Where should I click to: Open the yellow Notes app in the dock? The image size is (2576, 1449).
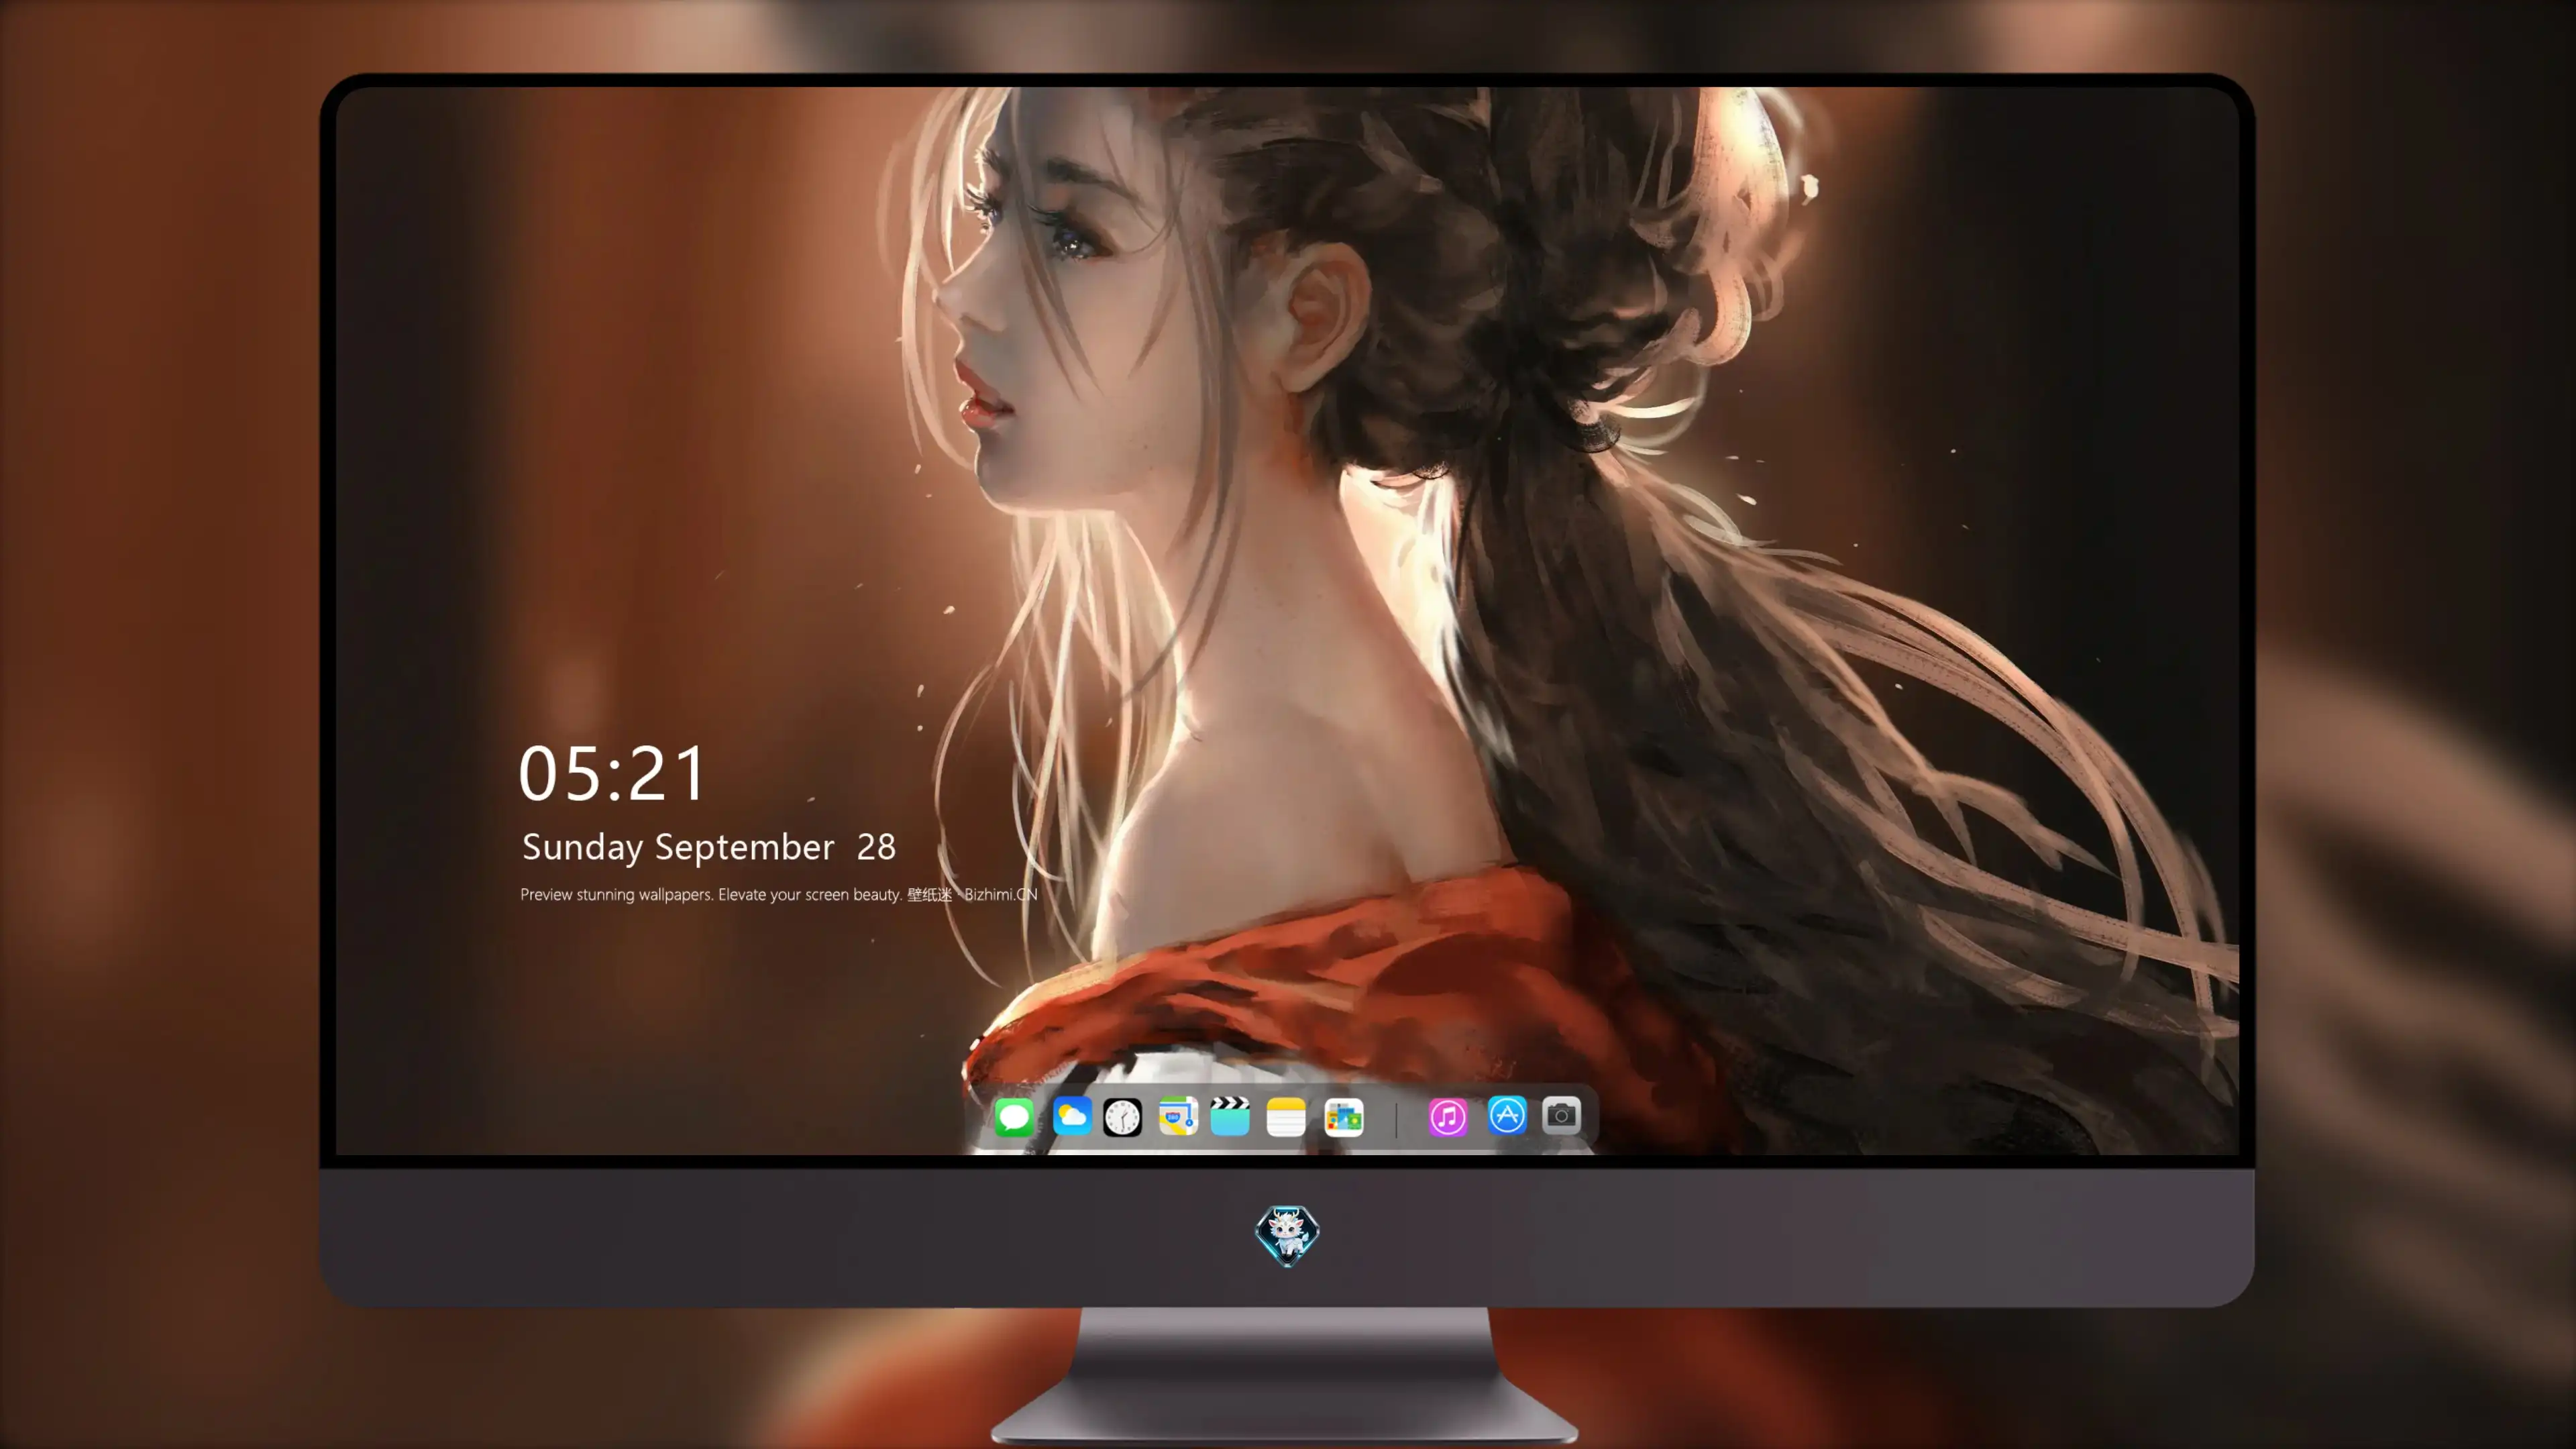(1286, 1116)
